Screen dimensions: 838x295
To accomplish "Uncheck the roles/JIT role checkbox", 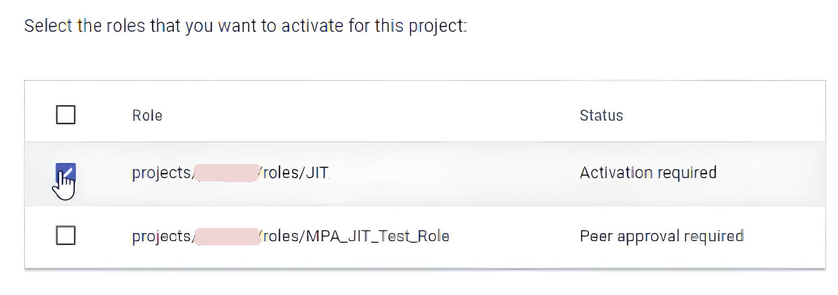I will pyautogui.click(x=66, y=172).
